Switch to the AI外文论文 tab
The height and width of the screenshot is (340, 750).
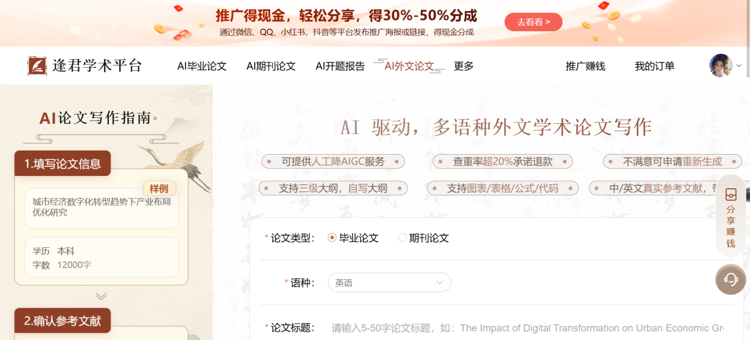click(409, 66)
